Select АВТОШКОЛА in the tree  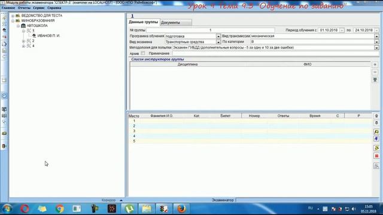37,26
